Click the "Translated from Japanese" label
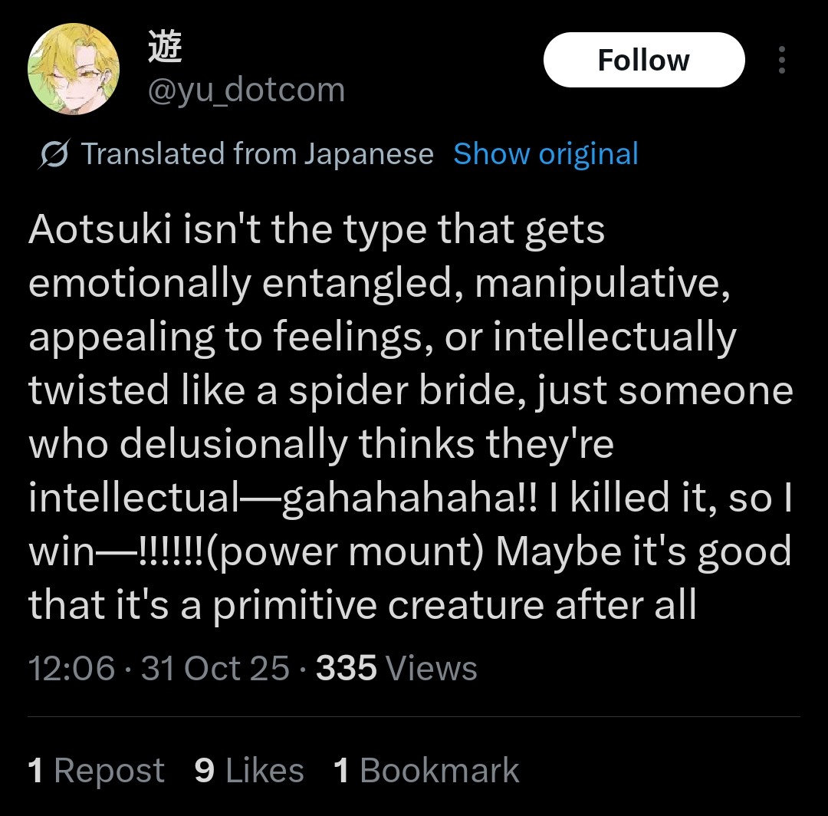Screen dimensions: 828x816 tap(257, 154)
